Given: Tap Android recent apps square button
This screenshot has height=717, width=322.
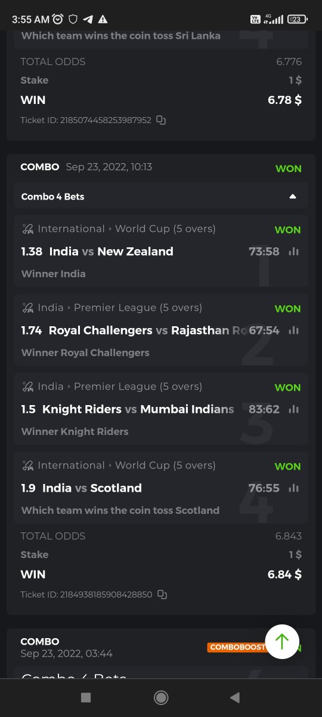Looking at the screenshot, I should [x=86, y=697].
